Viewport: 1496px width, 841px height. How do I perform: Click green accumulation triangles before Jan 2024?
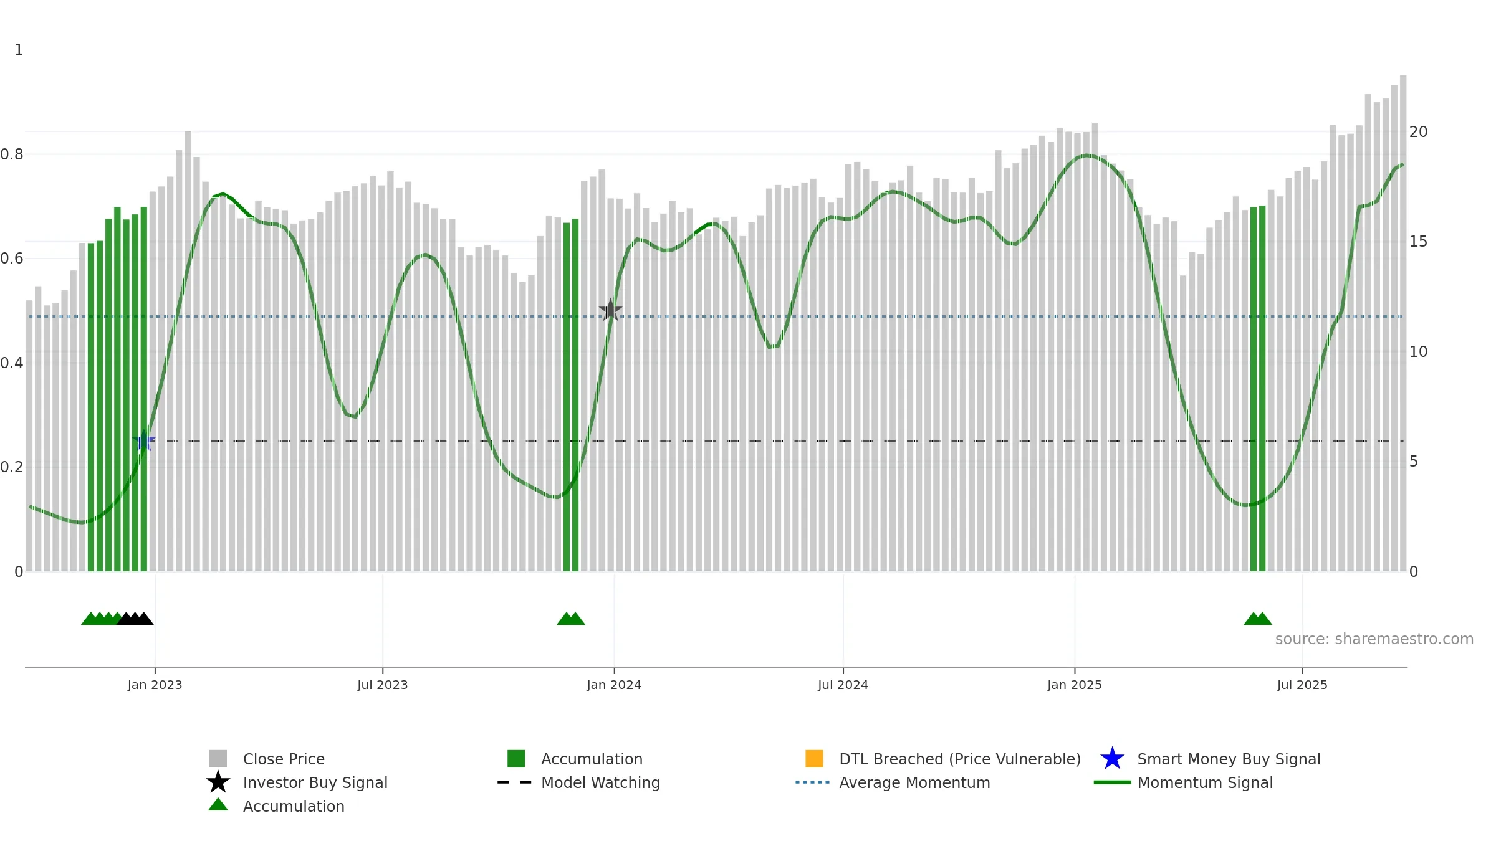571,619
